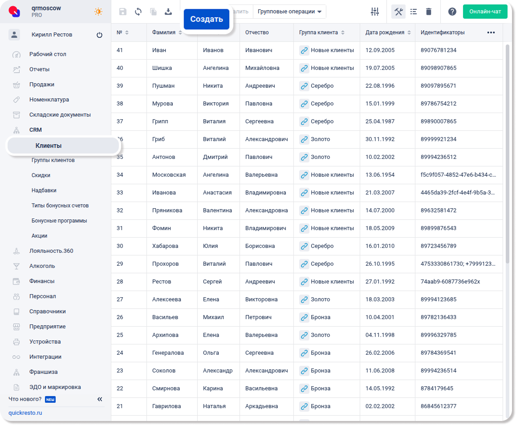Open help question mark icon
516x425 pixels.
[452, 12]
